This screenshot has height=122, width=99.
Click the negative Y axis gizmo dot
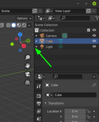click(x=12, y=44)
